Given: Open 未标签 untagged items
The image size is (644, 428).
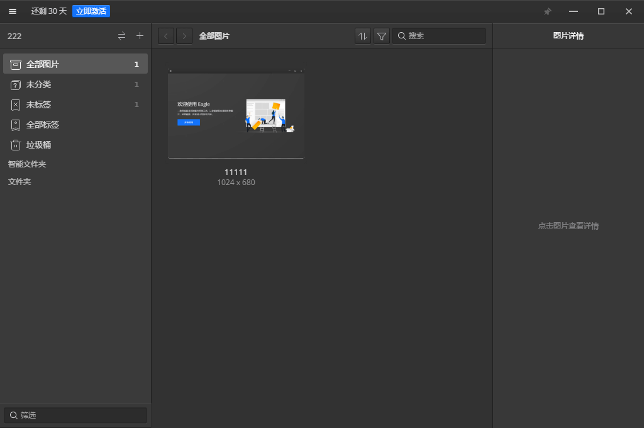Looking at the screenshot, I should [39, 104].
